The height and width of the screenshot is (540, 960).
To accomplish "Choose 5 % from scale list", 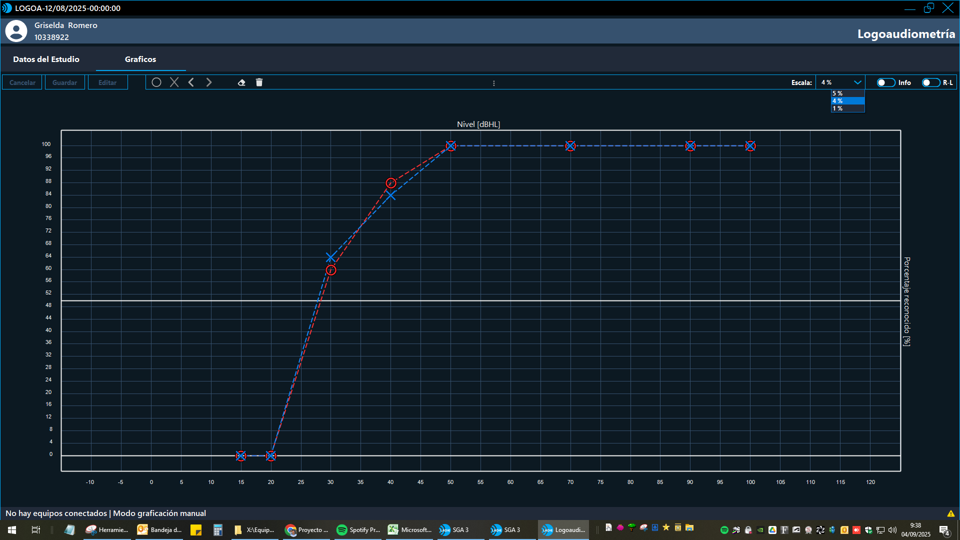I will click(x=847, y=93).
